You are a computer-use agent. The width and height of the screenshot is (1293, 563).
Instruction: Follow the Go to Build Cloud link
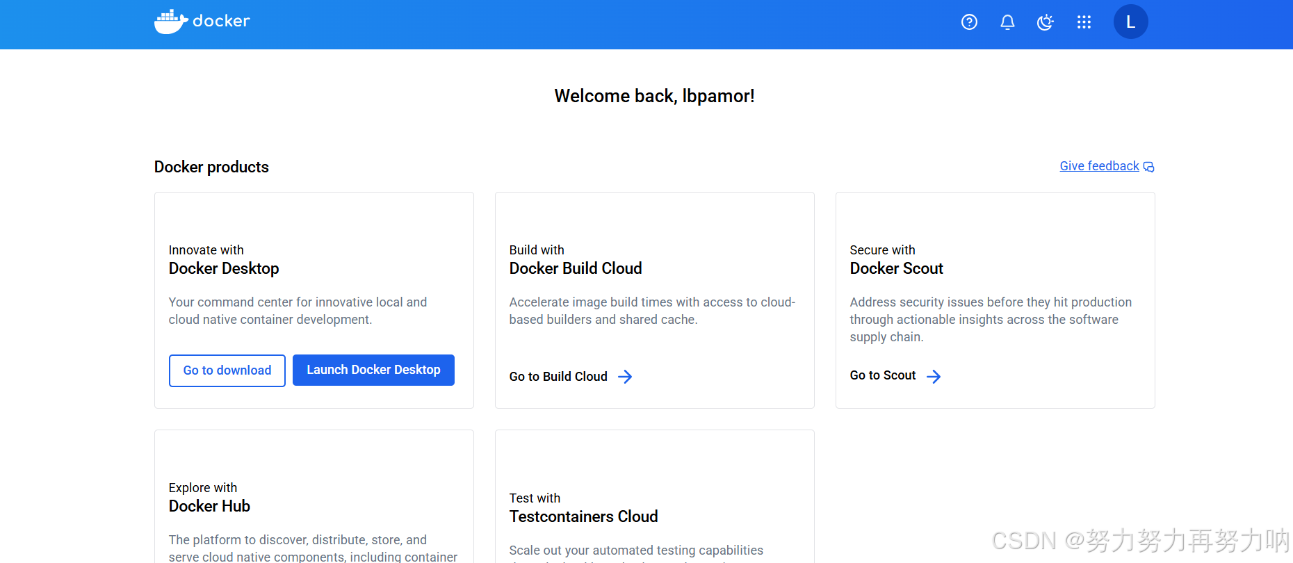click(558, 377)
